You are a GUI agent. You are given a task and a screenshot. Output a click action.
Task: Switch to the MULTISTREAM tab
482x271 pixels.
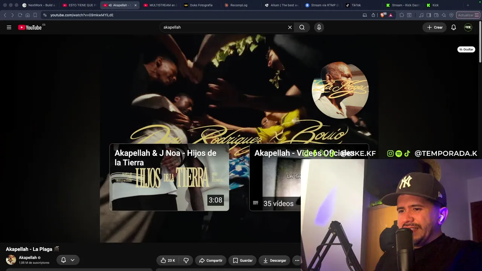160,5
